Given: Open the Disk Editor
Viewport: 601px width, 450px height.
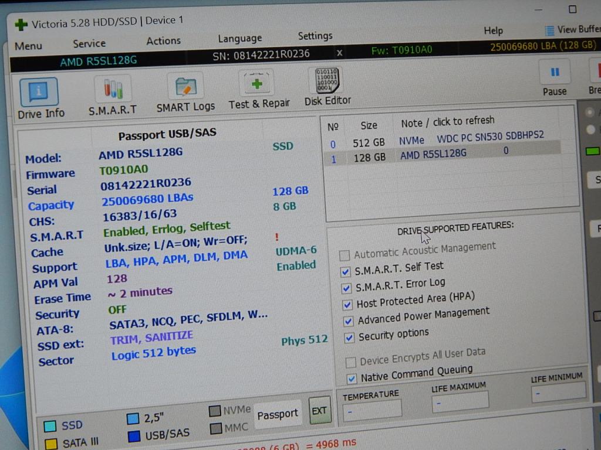Looking at the screenshot, I should tap(327, 87).
